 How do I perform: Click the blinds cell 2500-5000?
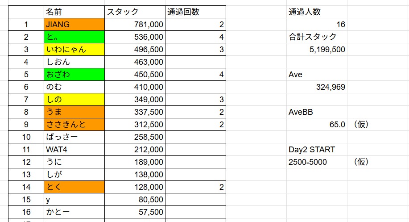tap(317, 162)
